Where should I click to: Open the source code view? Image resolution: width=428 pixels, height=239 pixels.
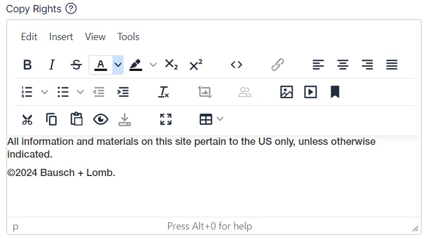[237, 65]
